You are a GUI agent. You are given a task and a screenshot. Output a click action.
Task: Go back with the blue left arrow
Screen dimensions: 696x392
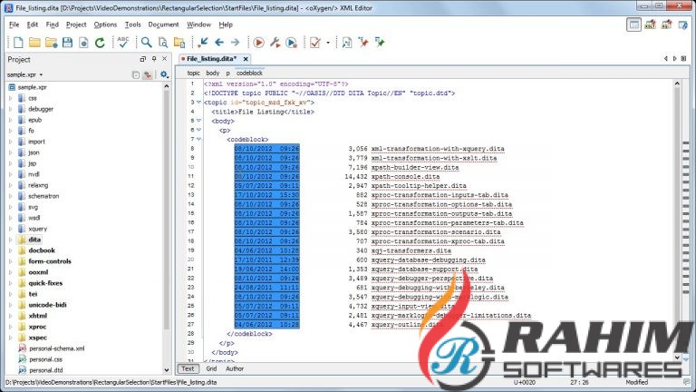pos(219,43)
